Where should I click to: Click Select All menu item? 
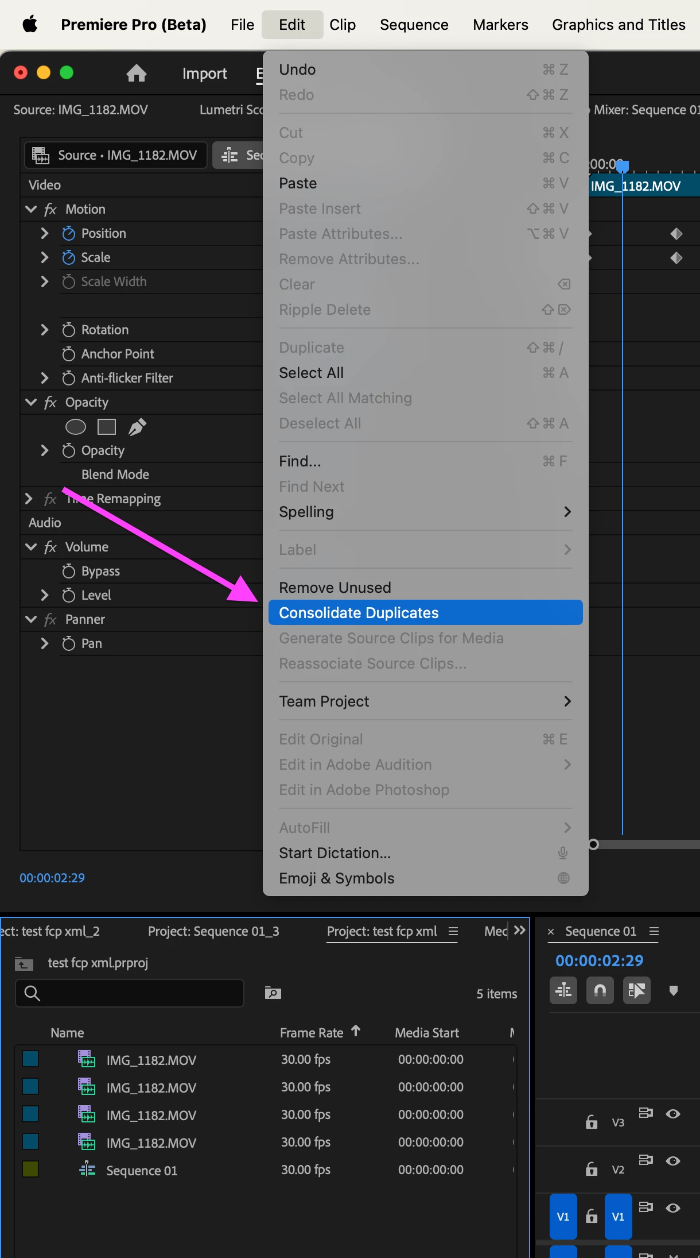(x=425, y=373)
